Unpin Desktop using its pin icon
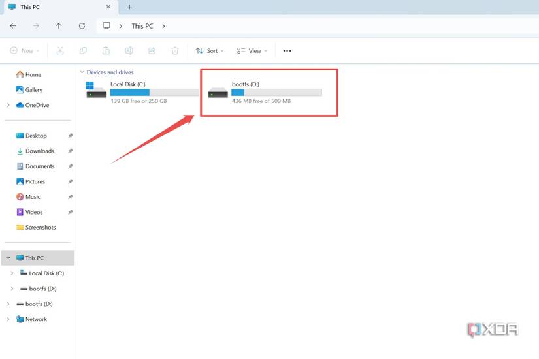539x359 pixels. (x=71, y=136)
